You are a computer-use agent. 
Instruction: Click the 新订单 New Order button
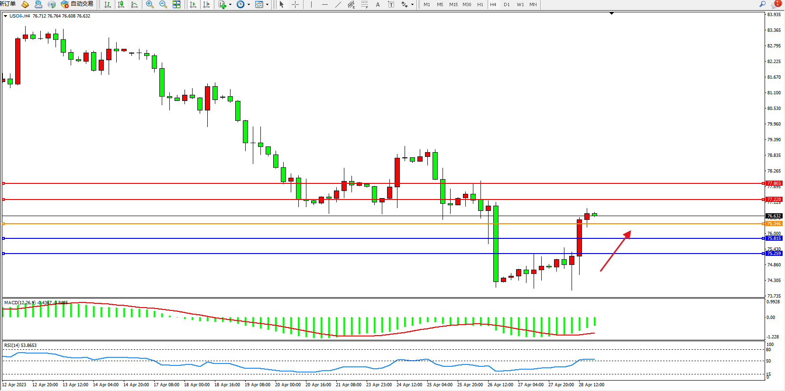point(8,4)
